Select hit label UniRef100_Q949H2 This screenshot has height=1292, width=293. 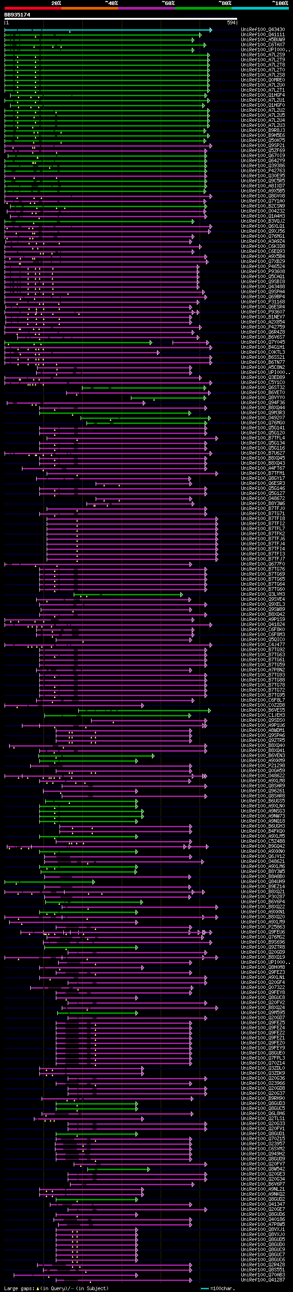[x=263, y=1154]
